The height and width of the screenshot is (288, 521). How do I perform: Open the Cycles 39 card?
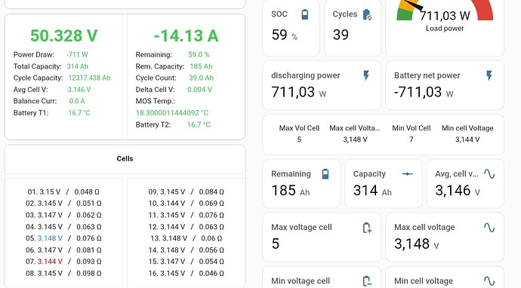(x=353, y=28)
